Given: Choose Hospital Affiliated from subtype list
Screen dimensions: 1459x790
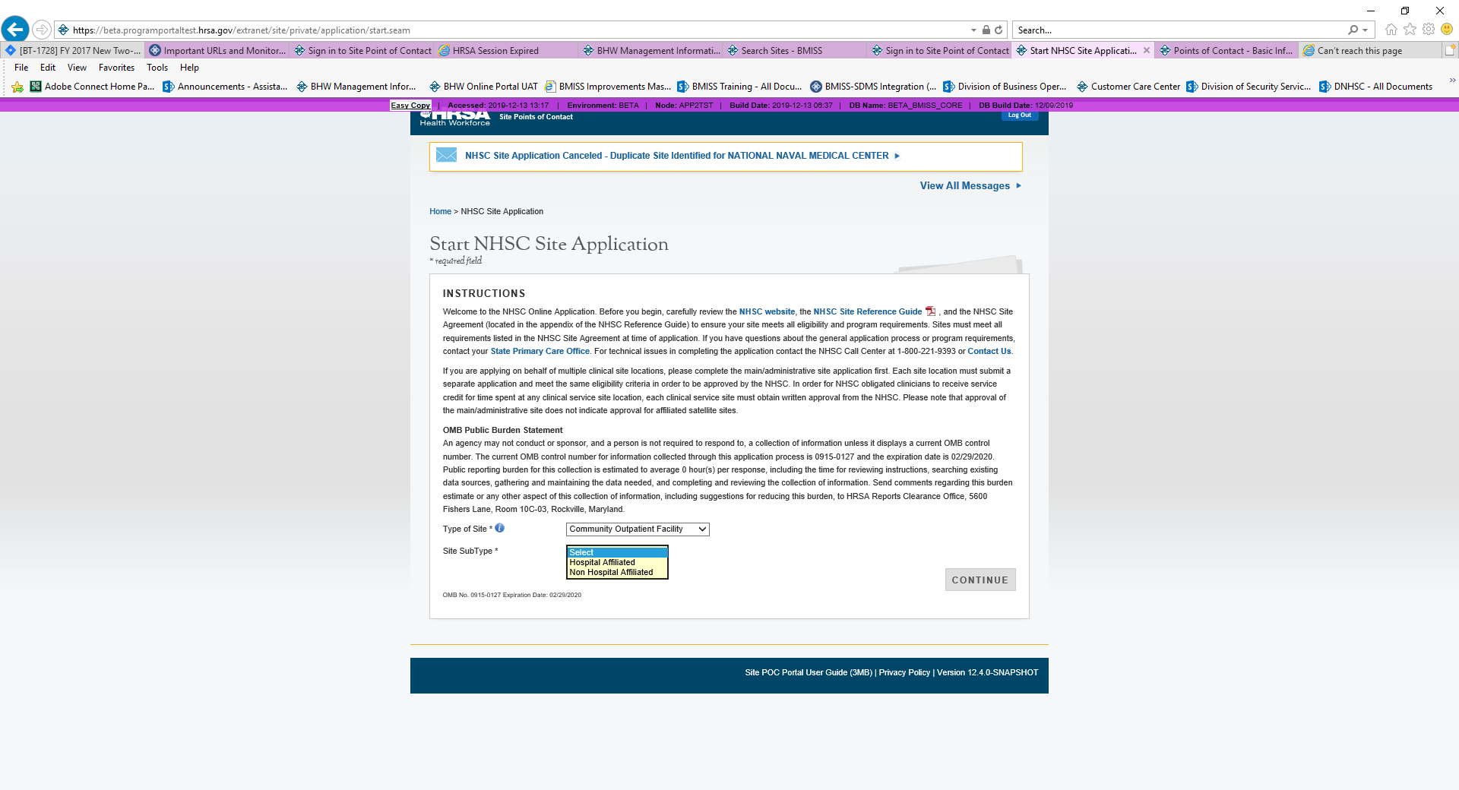Looking at the screenshot, I should tap(603, 563).
